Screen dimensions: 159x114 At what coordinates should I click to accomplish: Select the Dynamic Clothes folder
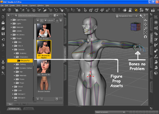click(26, 68)
